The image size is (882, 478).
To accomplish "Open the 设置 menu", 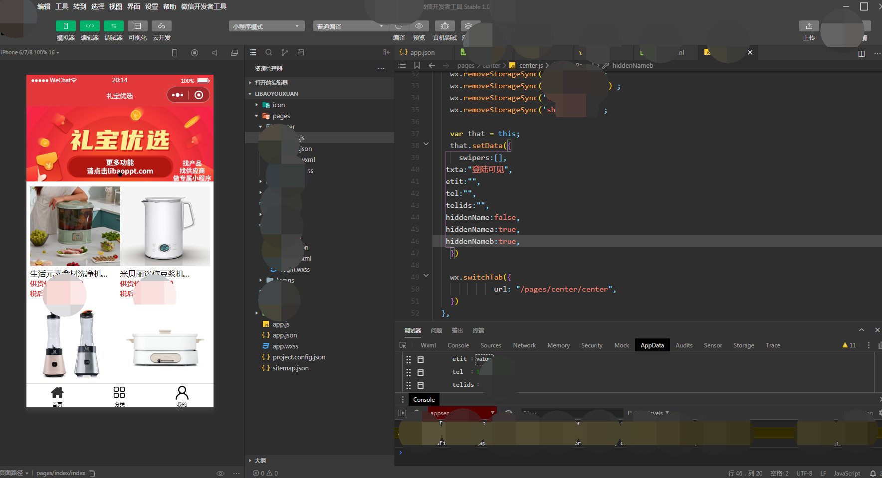I will coord(152,6).
